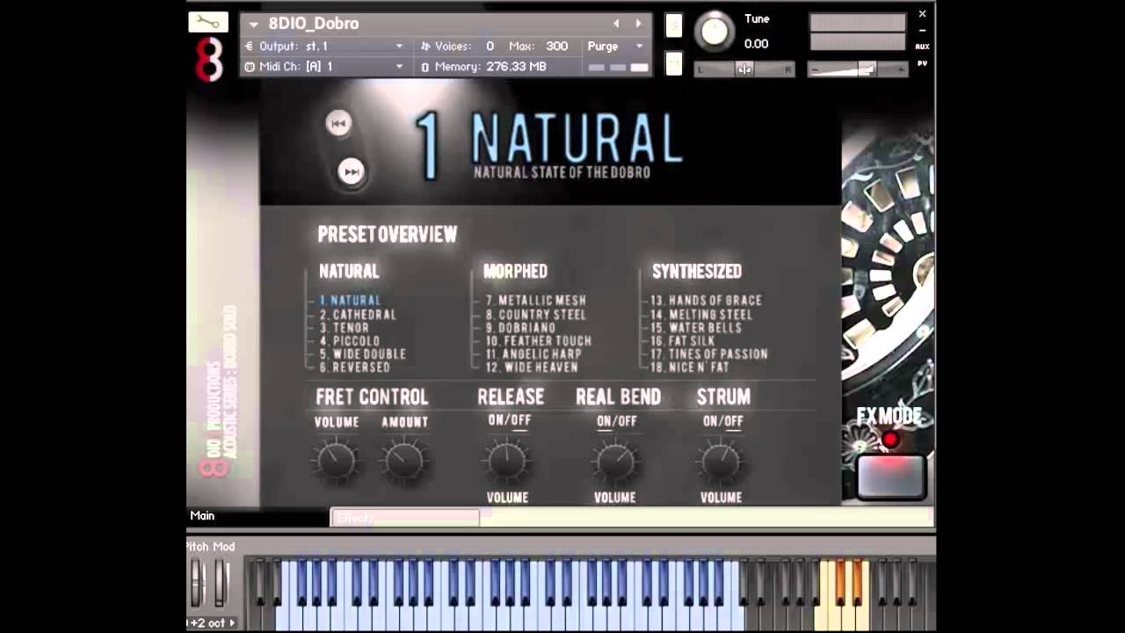The image size is (1125, 633).
Task: Toggle the PV button in the header
Action: click(922, 63)
